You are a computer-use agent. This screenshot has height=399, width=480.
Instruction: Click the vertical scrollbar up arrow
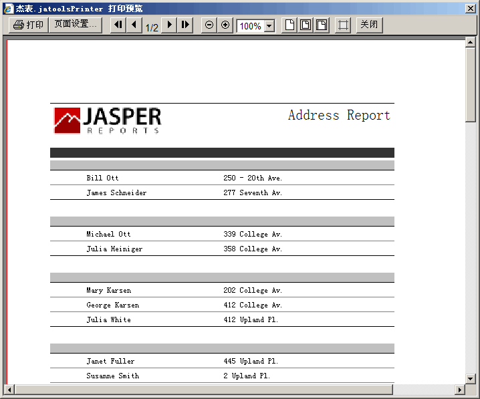tap(470, 42)
